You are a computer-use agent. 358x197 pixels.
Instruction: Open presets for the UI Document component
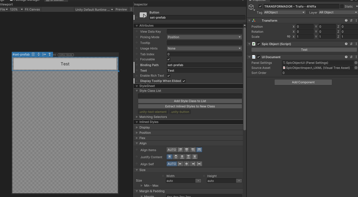351,57
